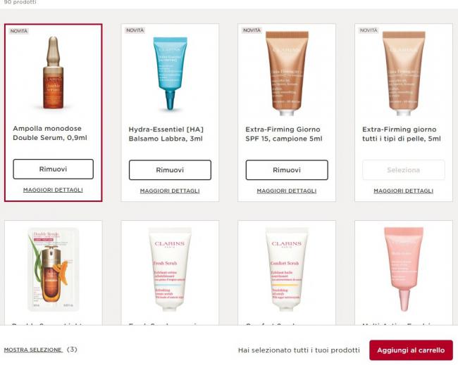Click the Clarins Fresh Scrub tube image

(170, 269)
